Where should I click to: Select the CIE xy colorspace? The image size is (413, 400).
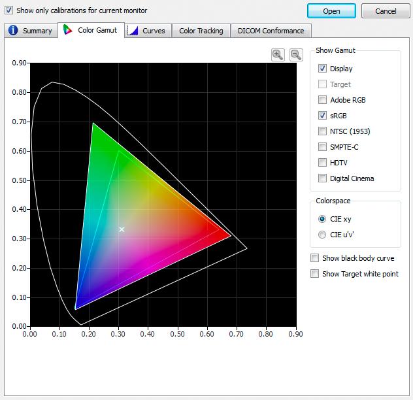(322, 219)
